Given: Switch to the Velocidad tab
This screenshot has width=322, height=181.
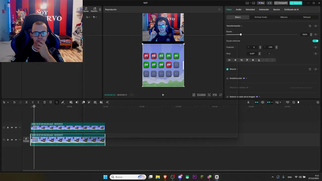Looking at the screenshot, I should 250,10.
